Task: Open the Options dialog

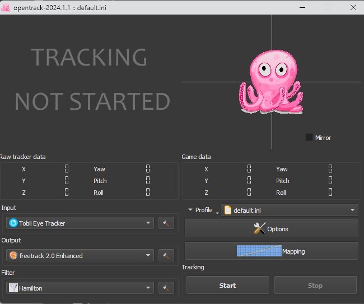Action: tap(272, 229)
